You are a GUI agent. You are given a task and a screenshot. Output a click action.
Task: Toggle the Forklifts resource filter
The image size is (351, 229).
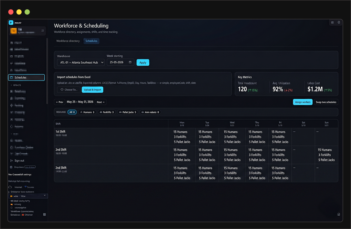107,112
